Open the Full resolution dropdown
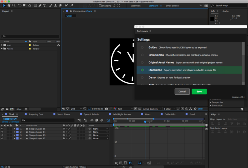Viewport: 248px width, 168px height. 125,109
